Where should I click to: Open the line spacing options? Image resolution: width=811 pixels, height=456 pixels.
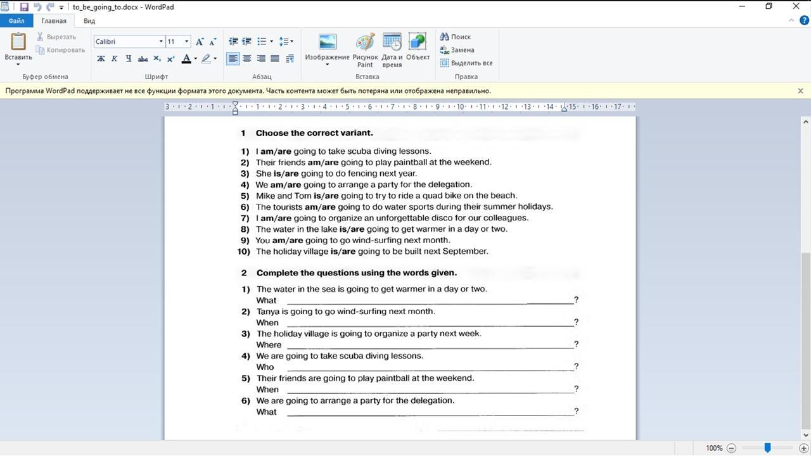coord(286,41)
